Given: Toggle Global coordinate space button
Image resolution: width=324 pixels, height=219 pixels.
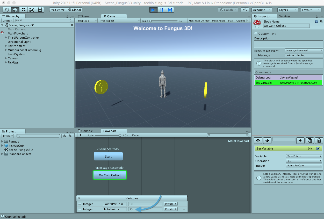Looking at the screenshot, I should [74, 10].
